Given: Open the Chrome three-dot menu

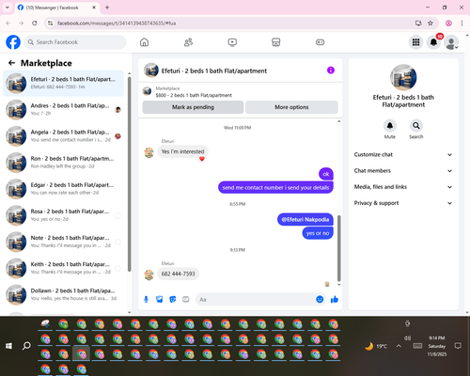Looking at the screenshot, I should [x=462, y=23].
